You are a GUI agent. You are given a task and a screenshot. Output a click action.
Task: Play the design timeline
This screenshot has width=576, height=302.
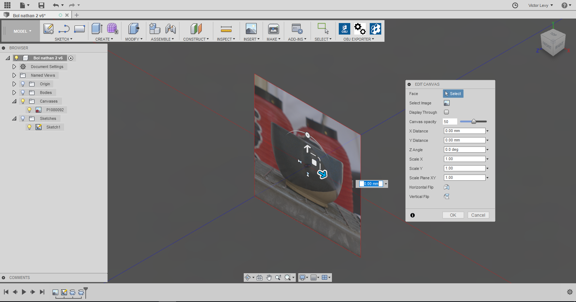pos(24,292)
